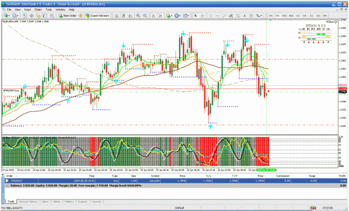This screenshot has height=211, width=349.
Task: Open the File menu
Action: 9,9
